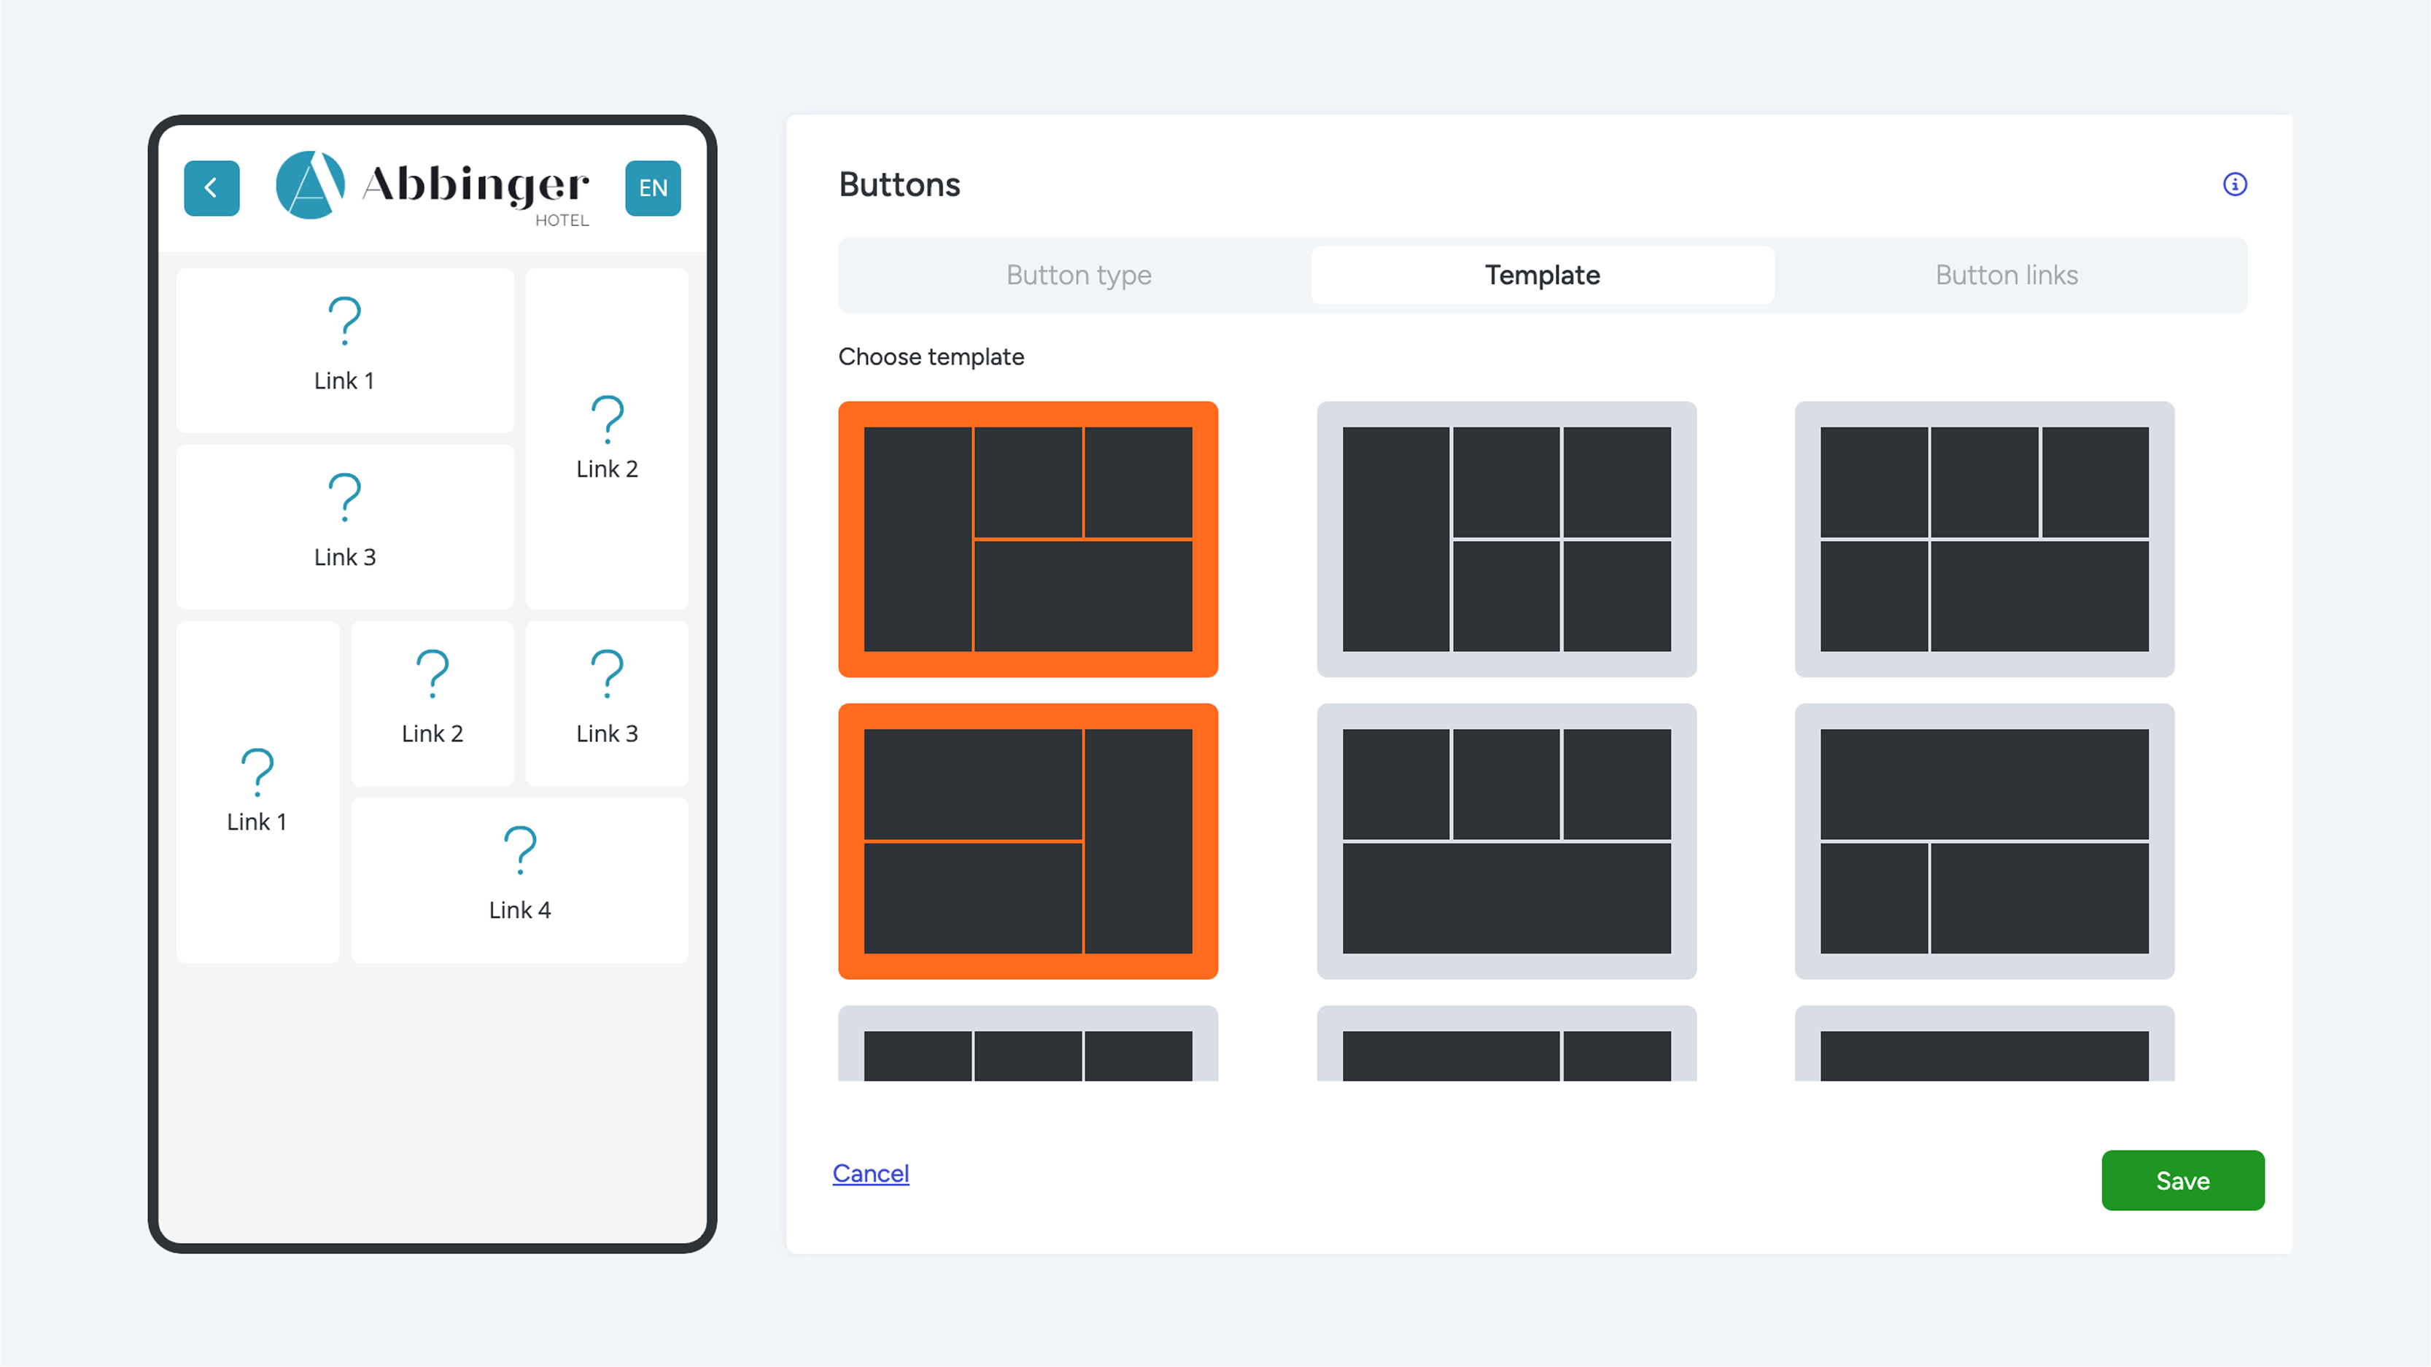
Task: Tap tall Link 2 tile in upper group
Action: (x=607, y=439)
